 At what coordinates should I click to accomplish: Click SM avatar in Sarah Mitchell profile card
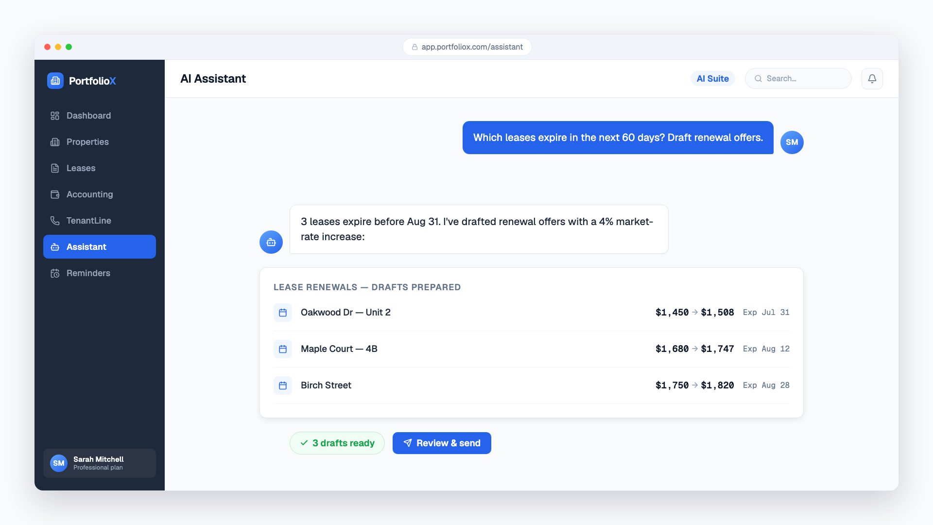pos(59,463)
